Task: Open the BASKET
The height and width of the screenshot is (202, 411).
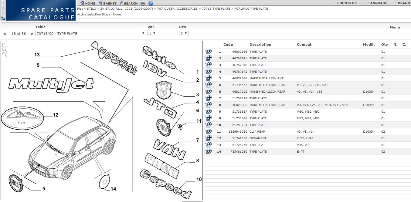Action: (x=107, y=3)
